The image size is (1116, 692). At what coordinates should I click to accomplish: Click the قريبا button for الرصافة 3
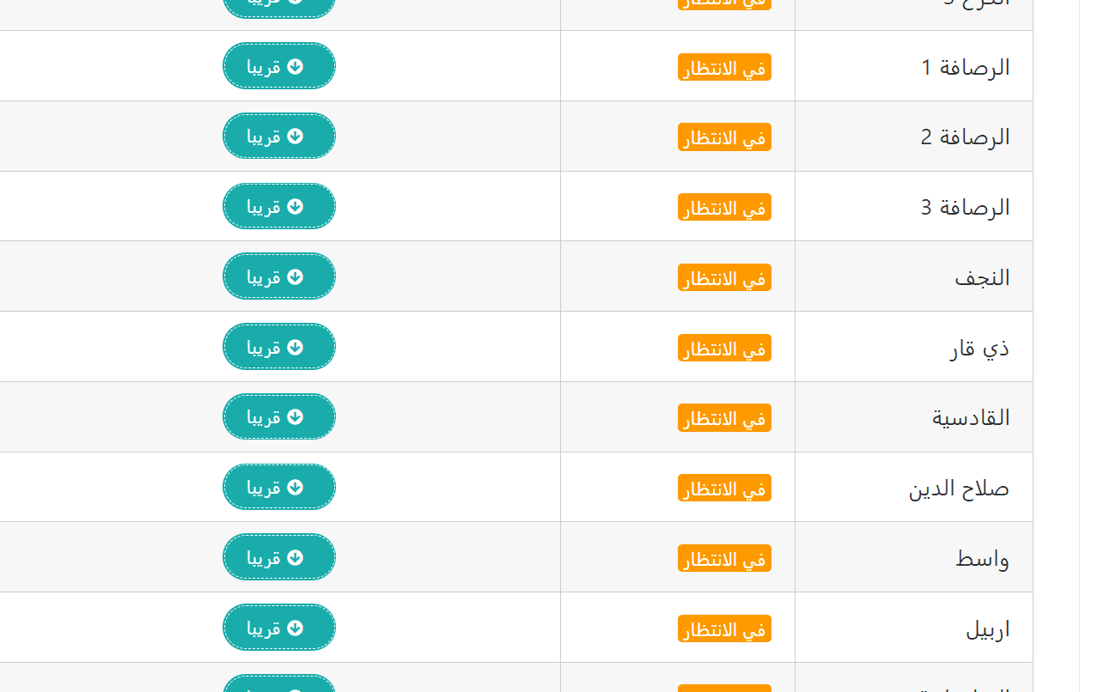(279, 206)
